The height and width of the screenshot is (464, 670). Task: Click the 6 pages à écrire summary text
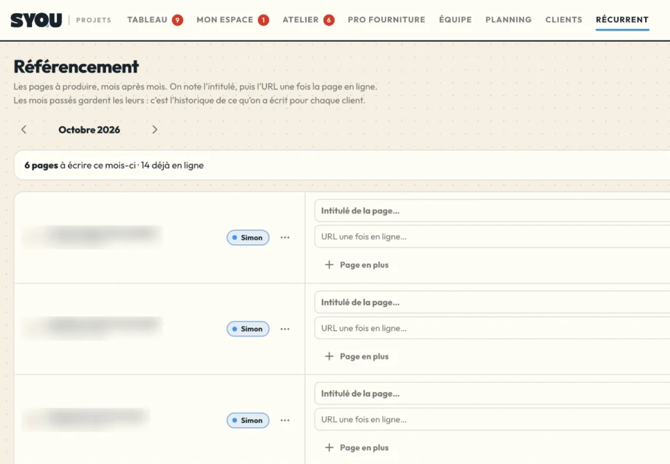tap(114, 165)
